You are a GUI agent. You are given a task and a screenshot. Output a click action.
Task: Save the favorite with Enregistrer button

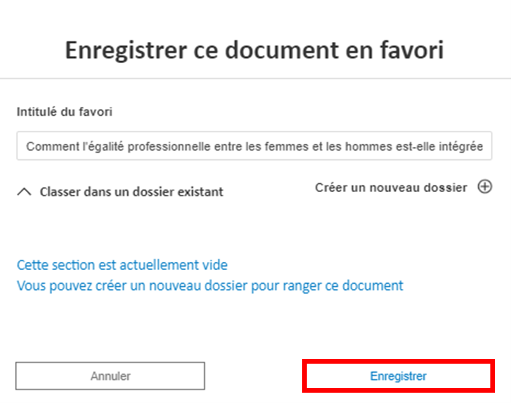click(x=398, y=376)
